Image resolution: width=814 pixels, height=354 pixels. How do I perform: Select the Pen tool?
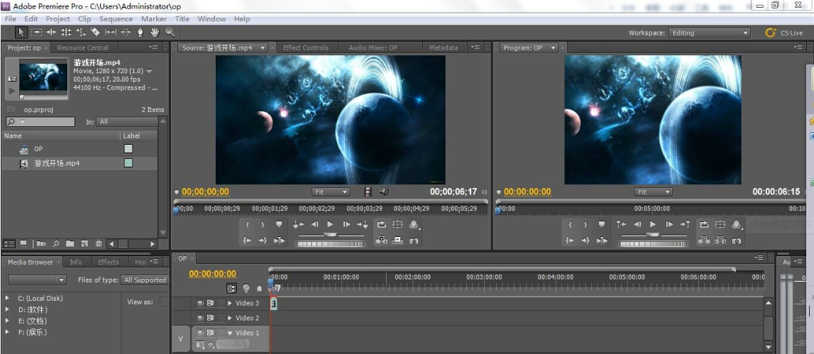point(141,32)
